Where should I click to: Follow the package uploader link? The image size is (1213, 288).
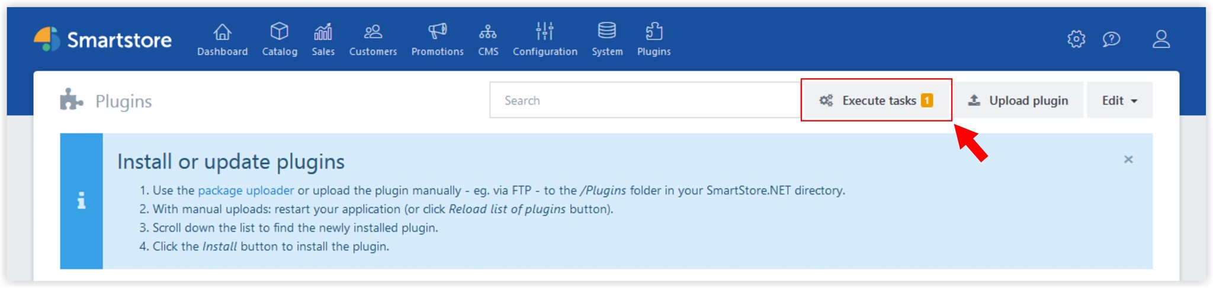pyautogui.click(x=246, y=190)
